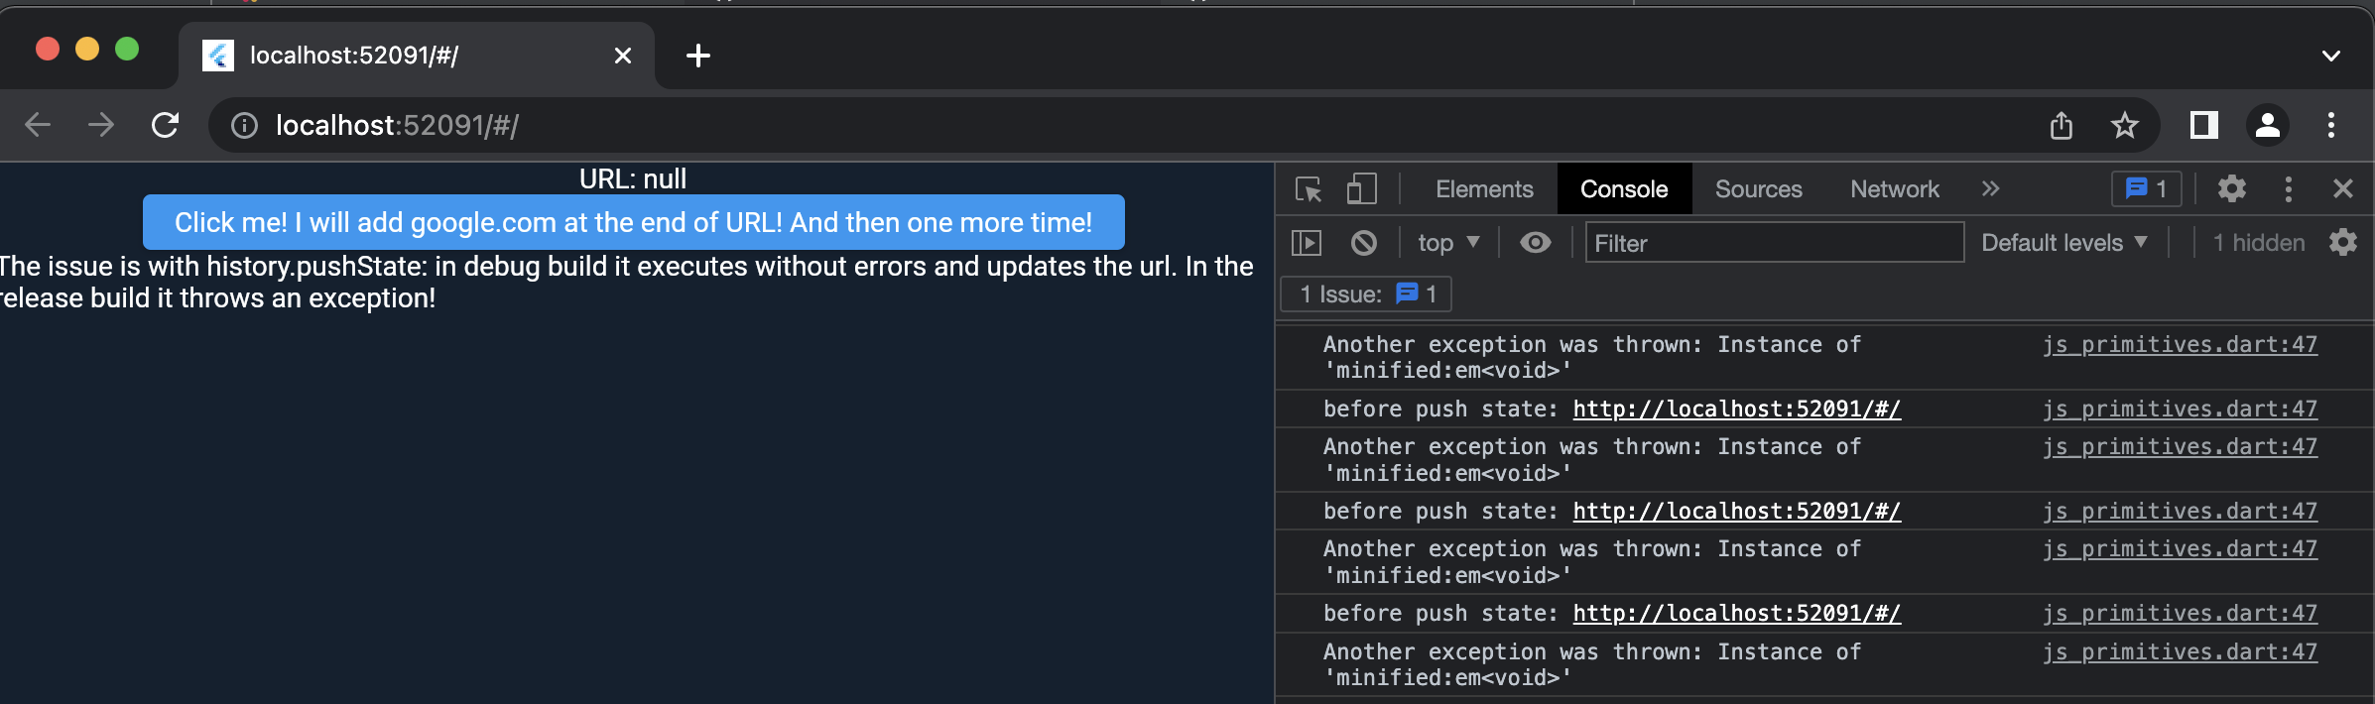Open the customize DevTools three-dot menu
Viewport: 2375px width, 704px height.
point(2288,188)
